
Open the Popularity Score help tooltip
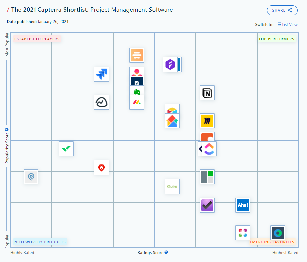(x=7, y=129)
